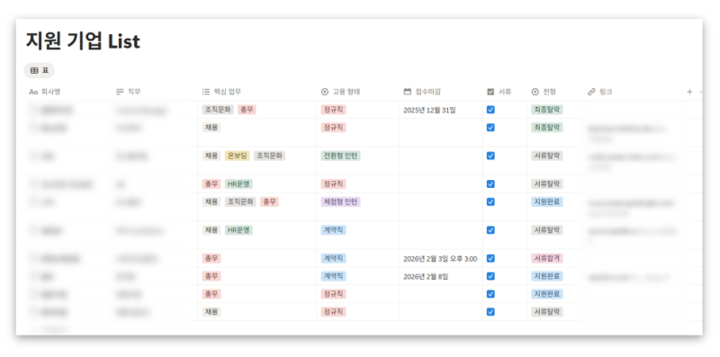Open the 핵심 업무 multi-select column header
Image resolution: width=720 pixels, height=357 pixels.
pos(221,92)
